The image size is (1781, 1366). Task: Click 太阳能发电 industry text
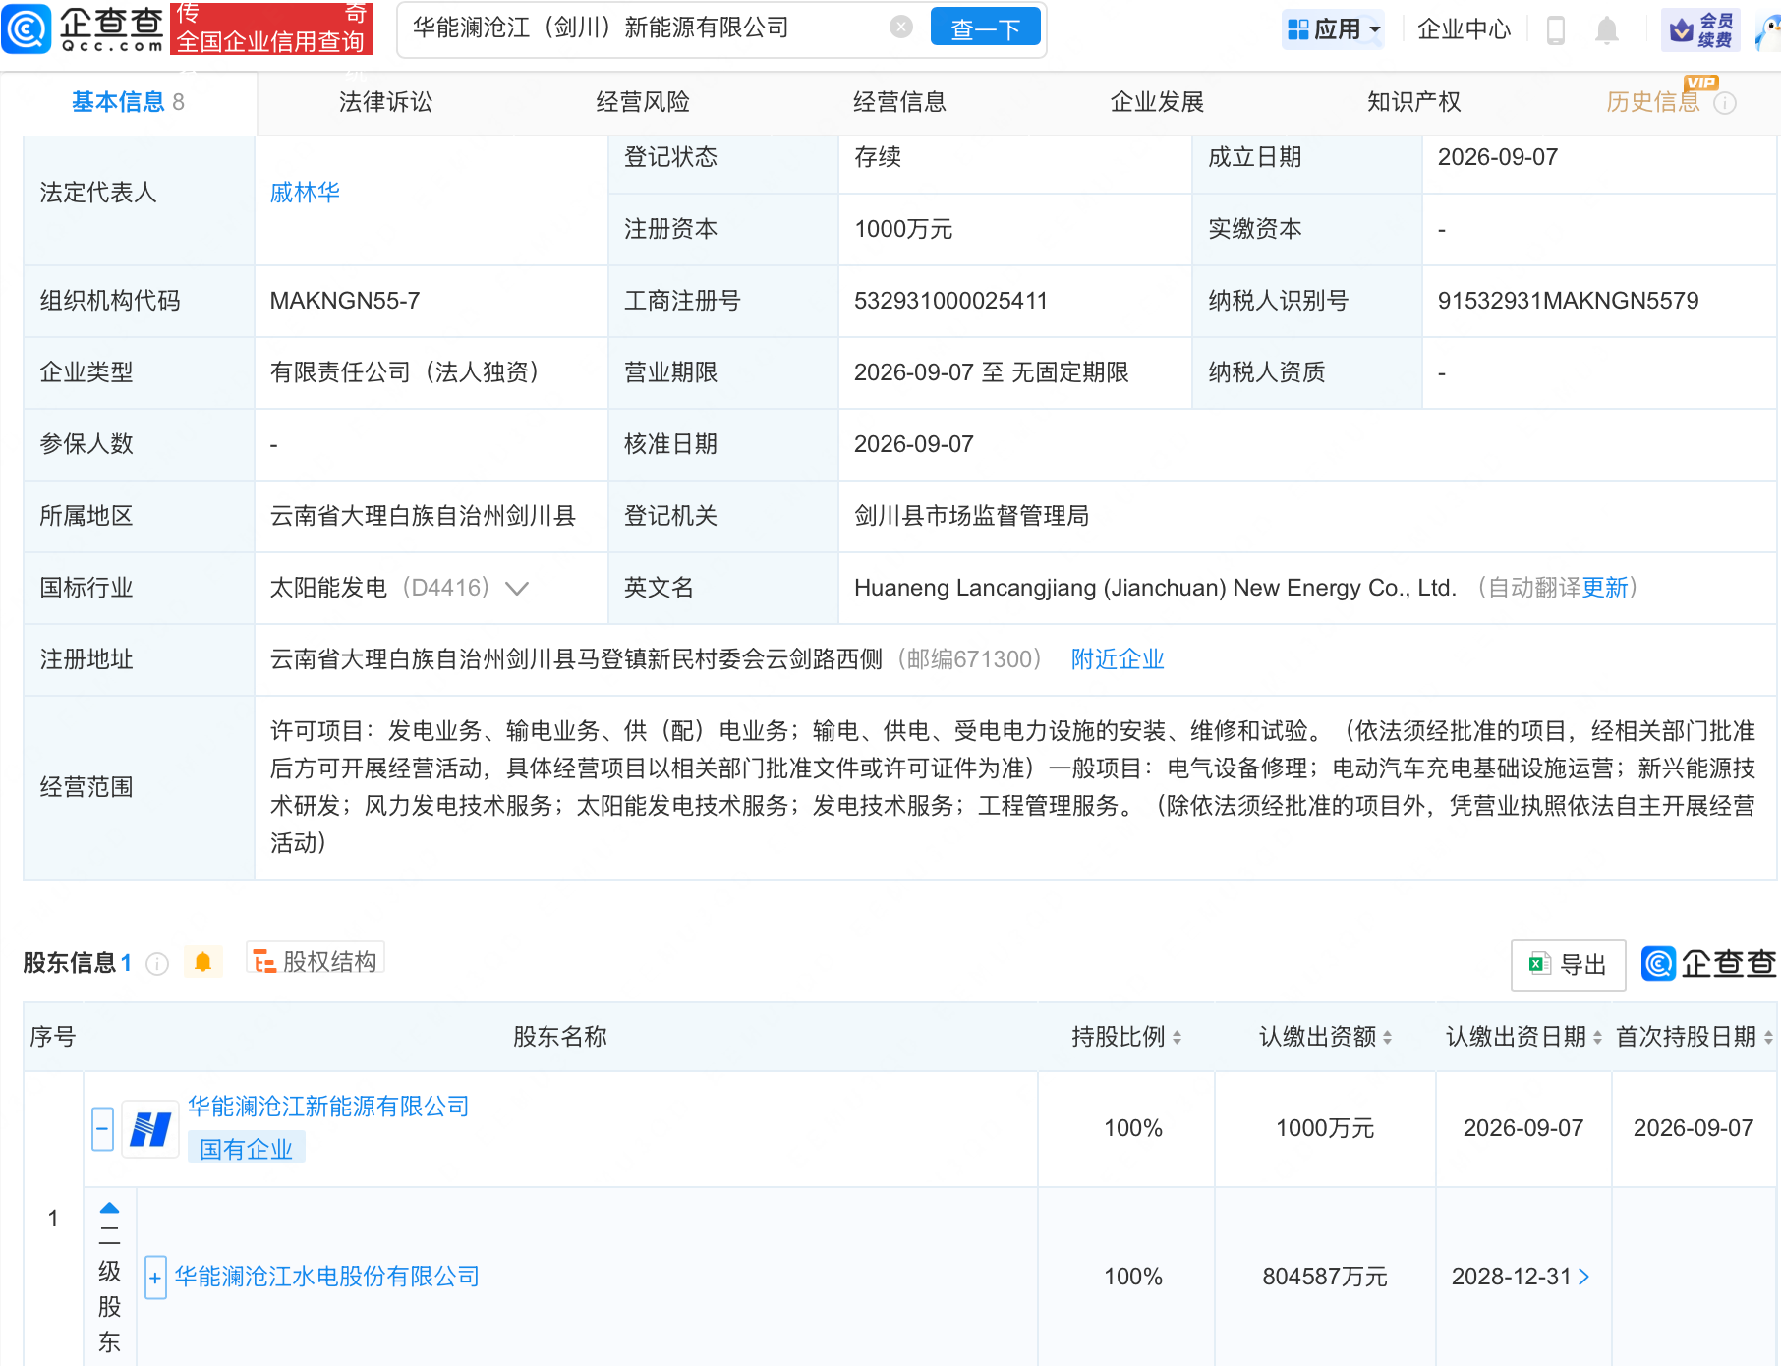pyautogui.click(x=328, y=588)
